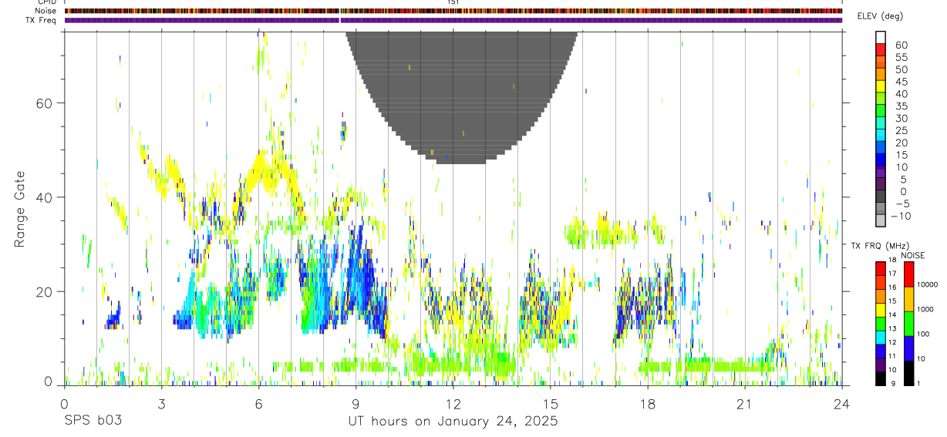Click 'UT hours on January 24, 2025' axis title
This screenshot has width=947, height=437.
point(453,422)
